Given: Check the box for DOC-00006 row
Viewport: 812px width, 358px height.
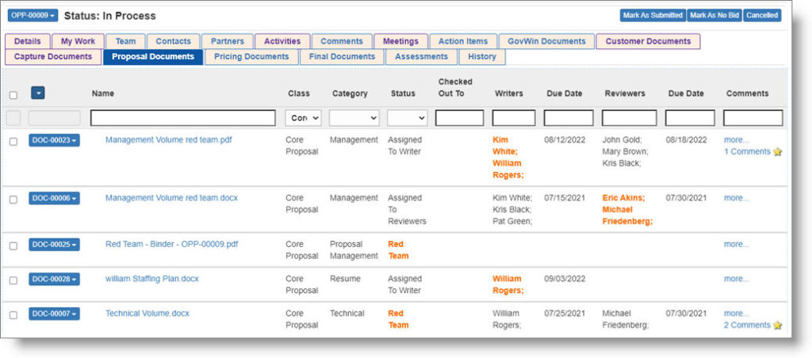Looking at the screenshot, I should pos(13,199).
